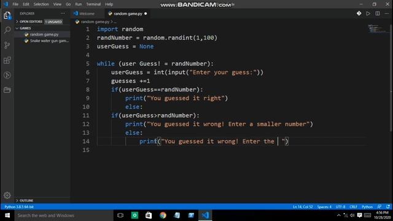The width and height of the screenshot is (393, 221).
Task: Open Windows Start menu
Action: (x=7, y=215)
